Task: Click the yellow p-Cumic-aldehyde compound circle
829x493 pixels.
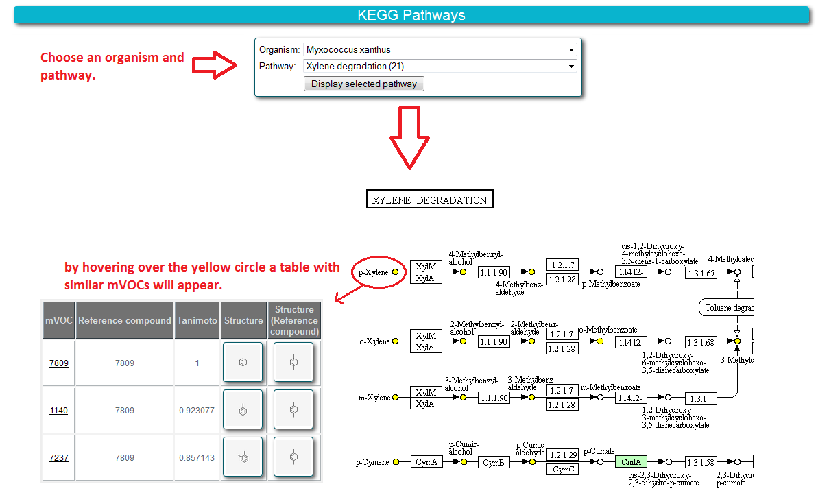Action: pos(531,462)
